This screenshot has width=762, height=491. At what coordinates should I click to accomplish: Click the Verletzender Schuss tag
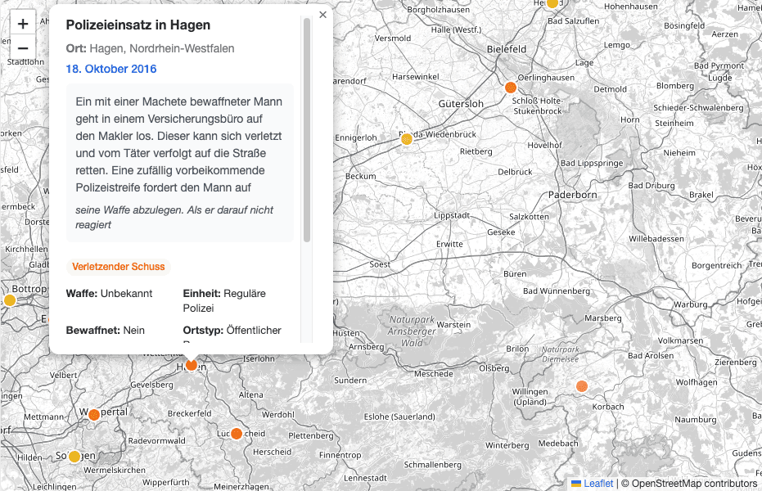pos(119,266)
